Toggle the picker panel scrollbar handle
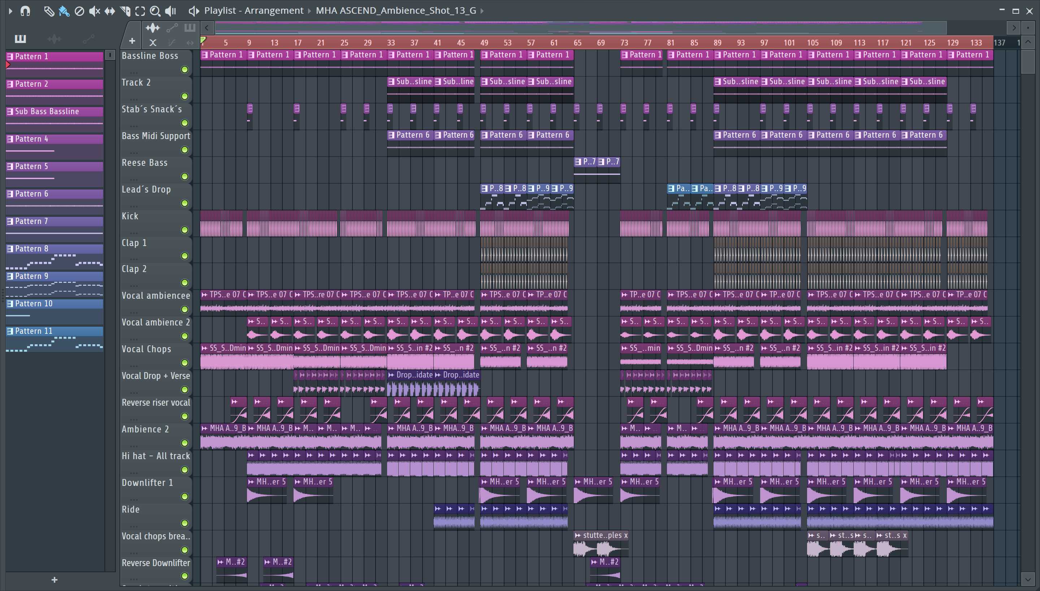 [x=110, y=55]
